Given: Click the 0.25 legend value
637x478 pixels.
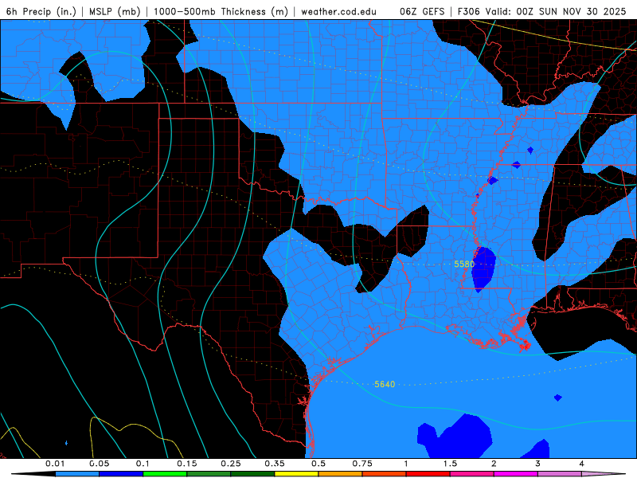Looking at the screenshot, I should tap(231, 464).
